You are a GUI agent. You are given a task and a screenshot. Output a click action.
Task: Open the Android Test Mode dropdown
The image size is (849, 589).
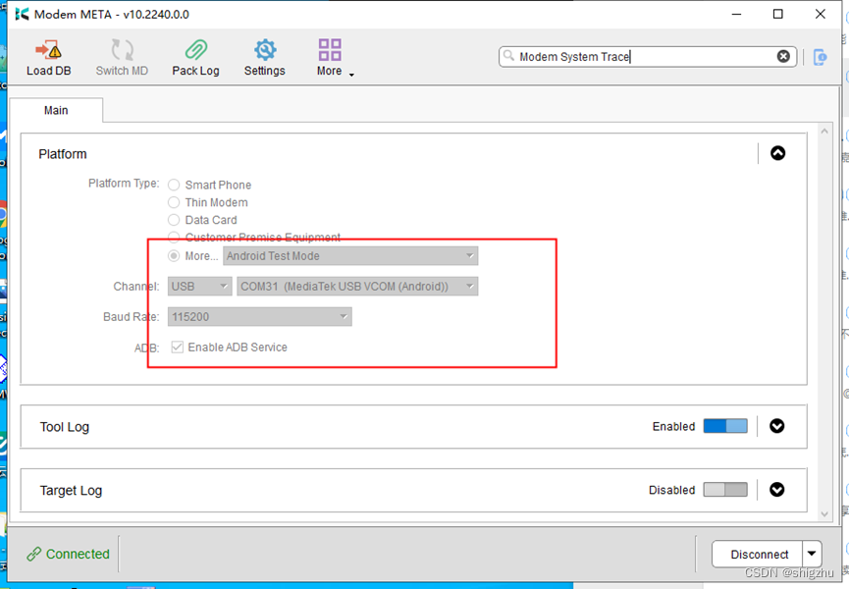pos(350,256)
